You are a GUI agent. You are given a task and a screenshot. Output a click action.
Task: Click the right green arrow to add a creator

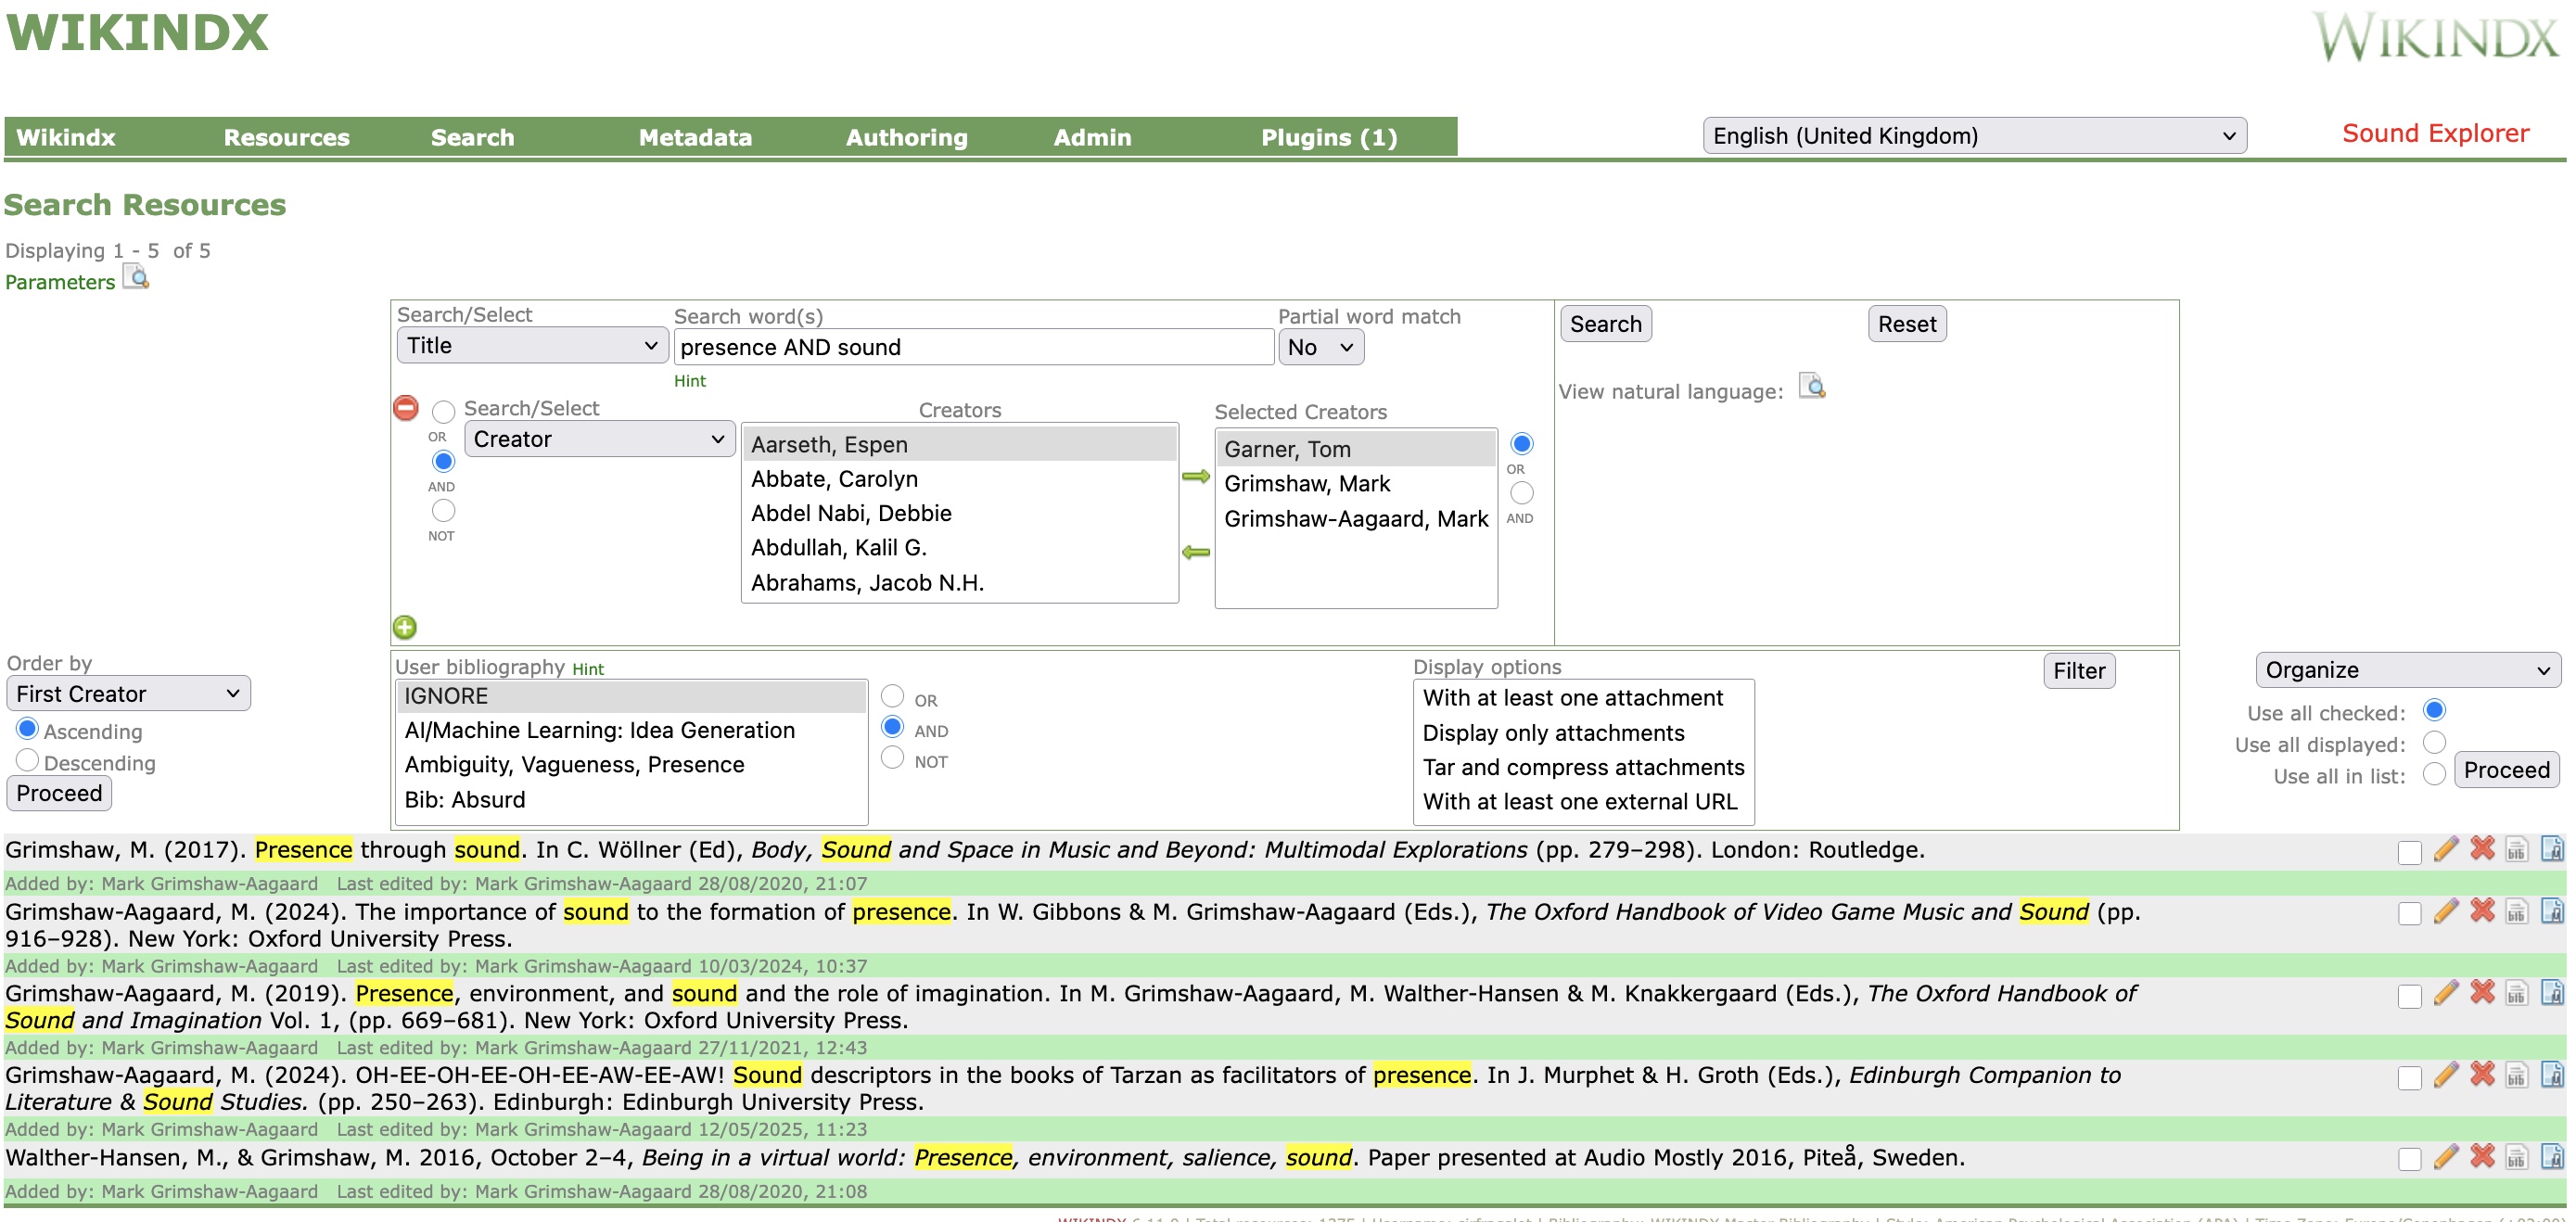point(1196,478)
